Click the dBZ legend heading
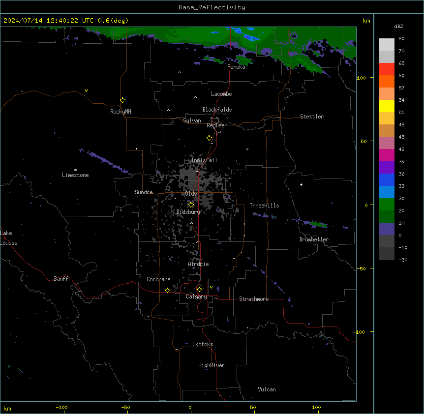 point(398,26)
